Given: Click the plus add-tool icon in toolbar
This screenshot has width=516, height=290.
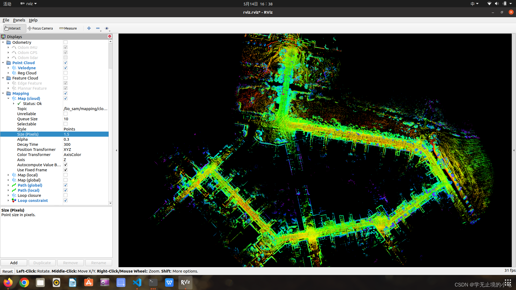Looking at the screenshot, I should click(89, 28).
